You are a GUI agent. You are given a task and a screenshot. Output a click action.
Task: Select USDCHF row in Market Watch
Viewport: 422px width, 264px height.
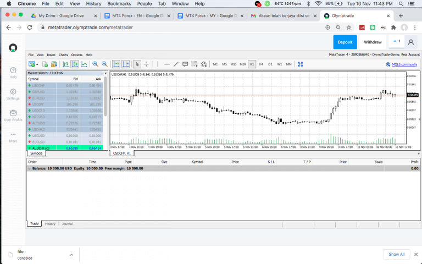(65, 85)
